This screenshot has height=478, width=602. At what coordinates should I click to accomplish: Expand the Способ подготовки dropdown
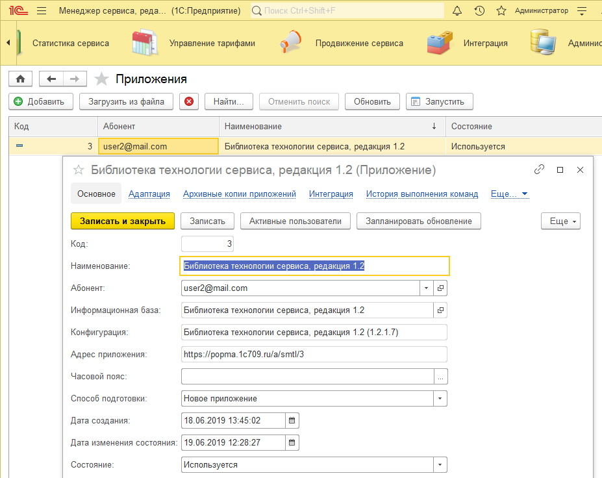click(440, 398)
